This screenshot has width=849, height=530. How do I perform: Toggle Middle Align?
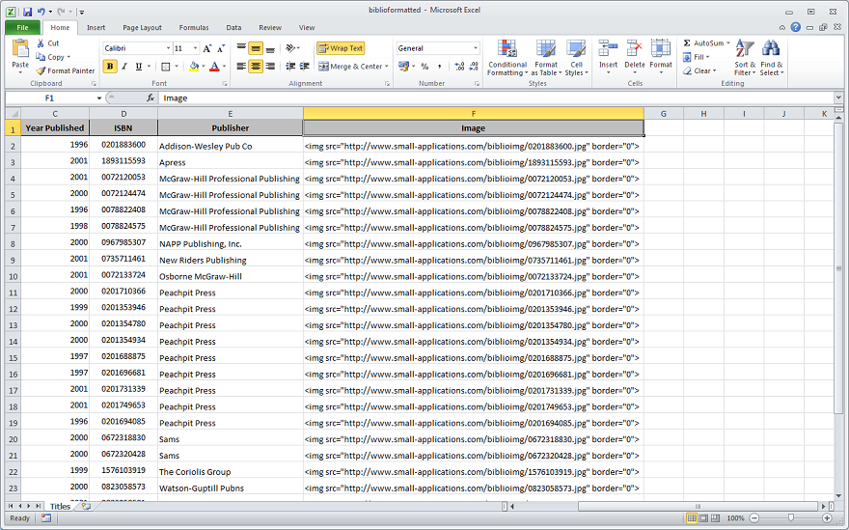(256, 49)
